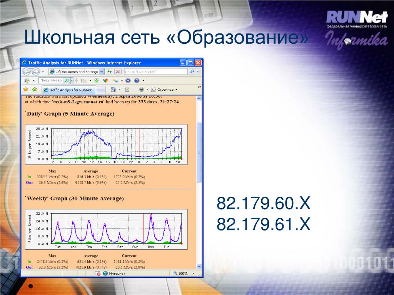Click the `Weekly' Graph (30 Minute Average) heading

74,199
